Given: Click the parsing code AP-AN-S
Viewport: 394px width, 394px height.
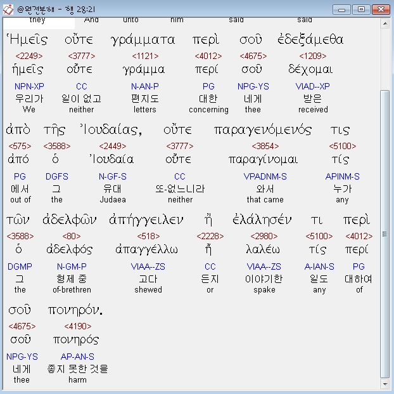Looking at the screenshot, I should pos(77,357).
